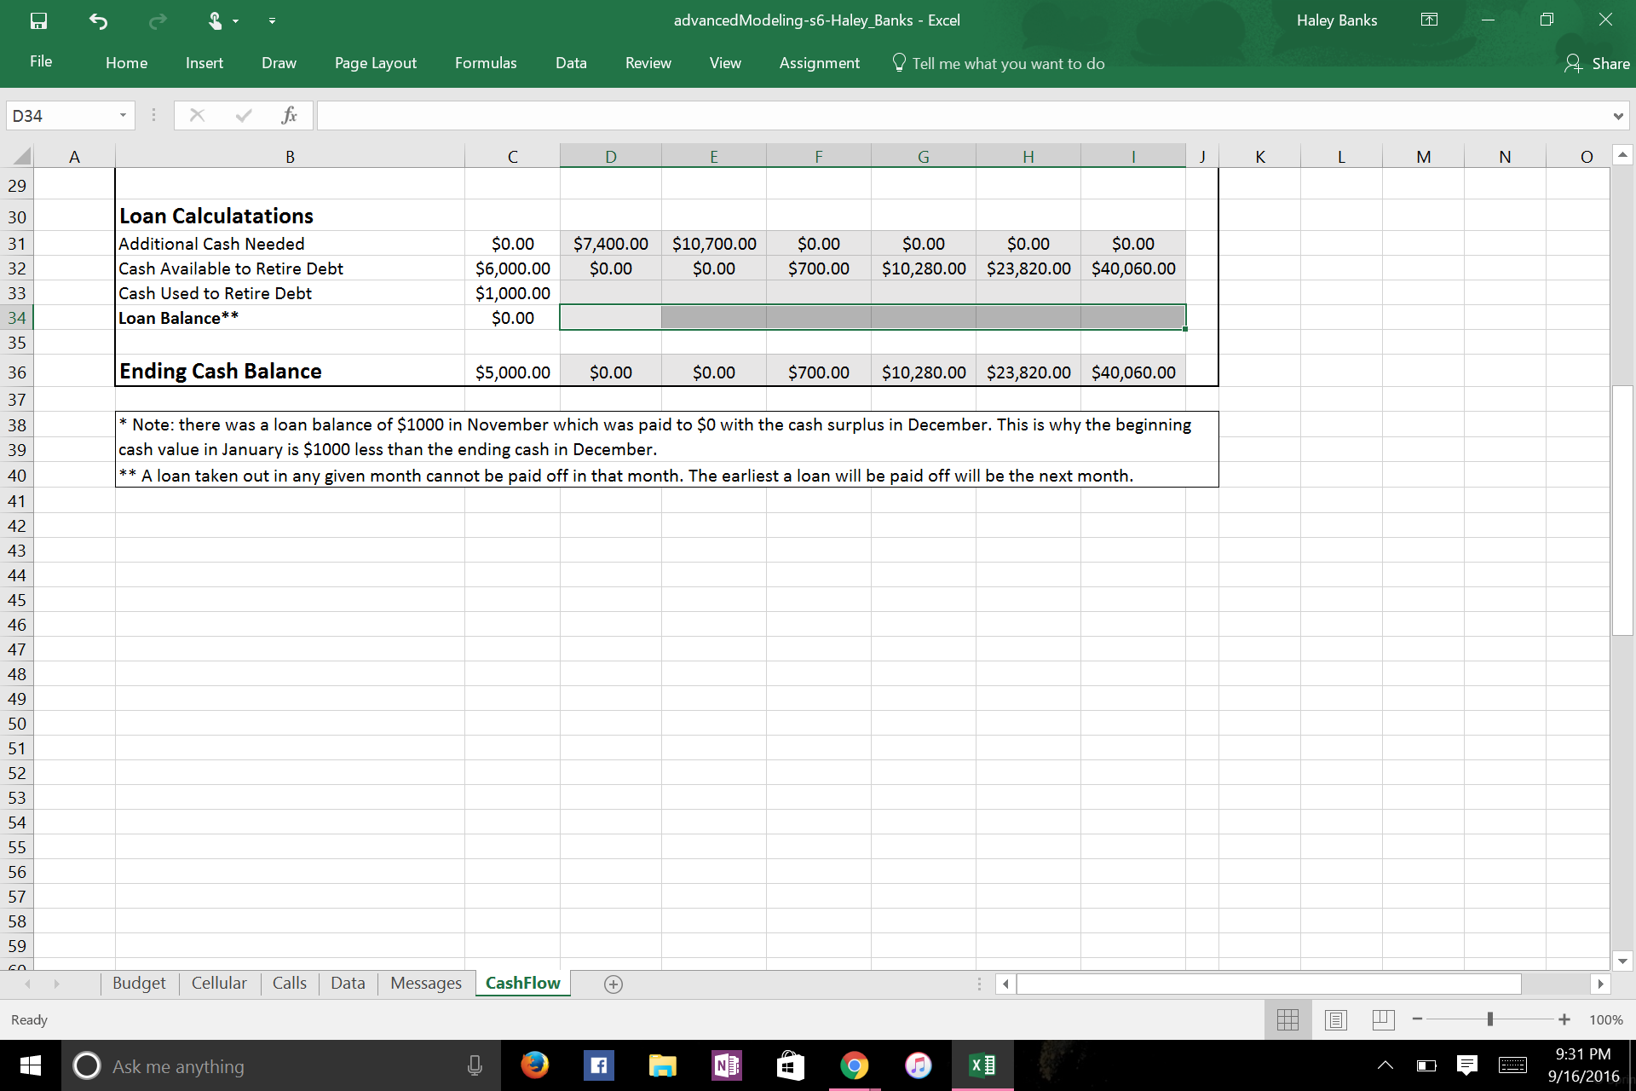Click the Save icon in quick access toolbar
The image size is (1636, 1091).
click(38, 20)
